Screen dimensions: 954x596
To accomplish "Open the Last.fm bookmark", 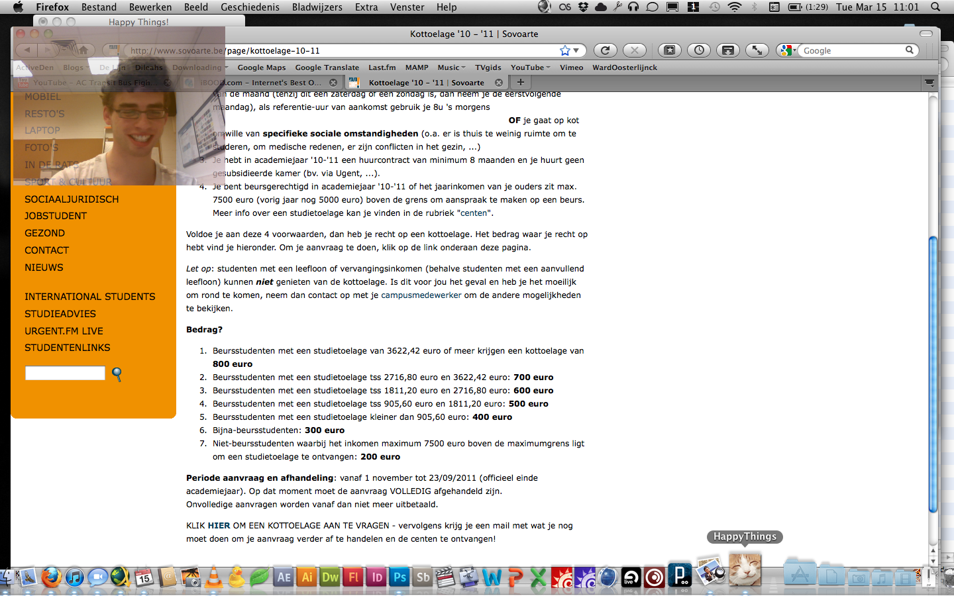I will pos(382,68).
